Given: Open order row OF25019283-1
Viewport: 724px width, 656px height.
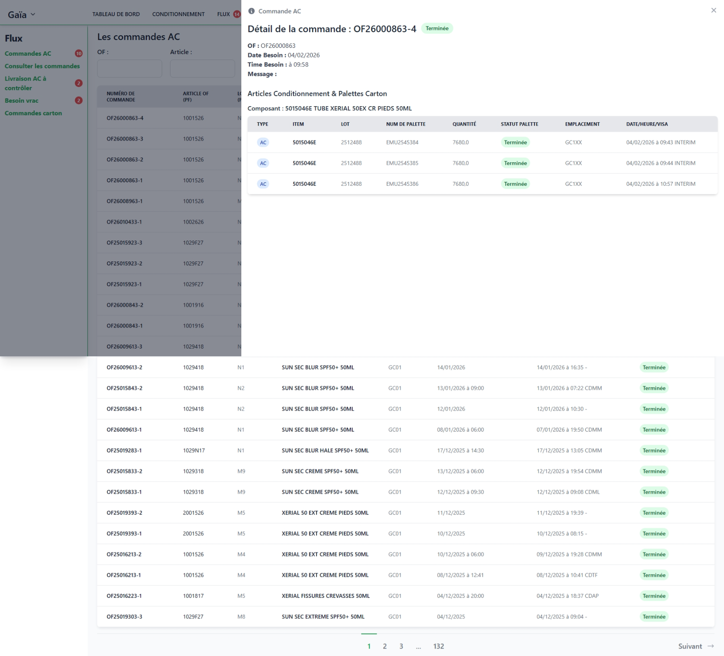Looking at the screenshot, I should [406, 451].
